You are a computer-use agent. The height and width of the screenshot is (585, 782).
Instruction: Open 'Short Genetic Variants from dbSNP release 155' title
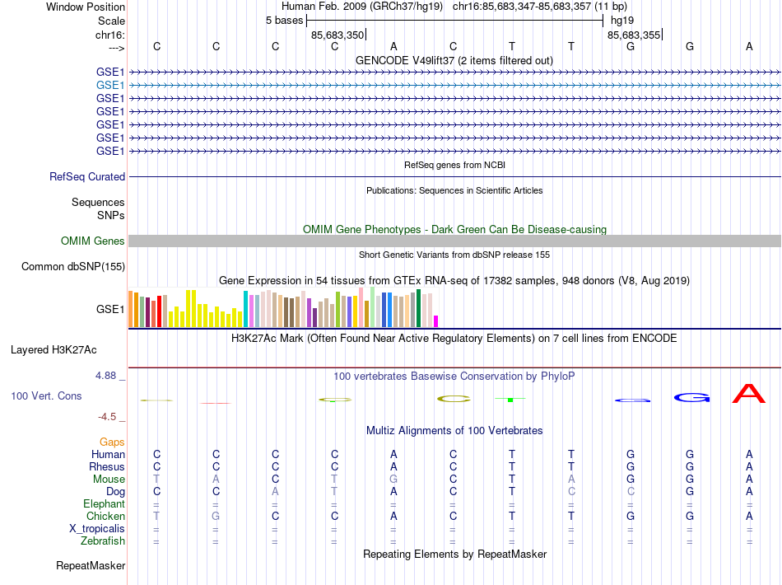(454, 255)
